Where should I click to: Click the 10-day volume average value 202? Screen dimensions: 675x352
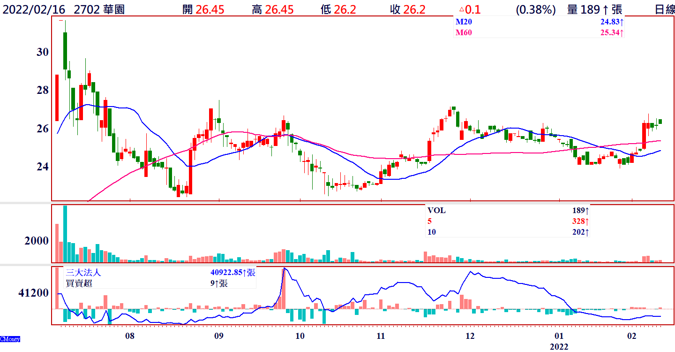click(x=580, y=232)
